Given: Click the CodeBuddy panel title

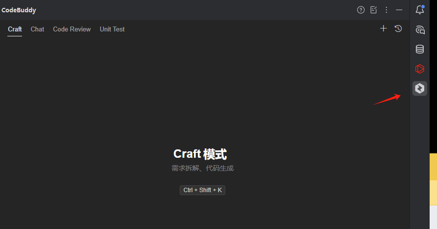Looking at the screenshot, I should [19, 10].
